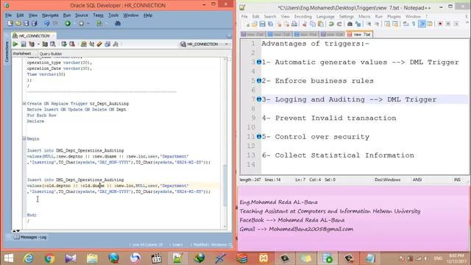The width and height of the screenshot is (471, 265).
Task: Open Google Chrome from taskbar
Action: [x=49, y=258]
